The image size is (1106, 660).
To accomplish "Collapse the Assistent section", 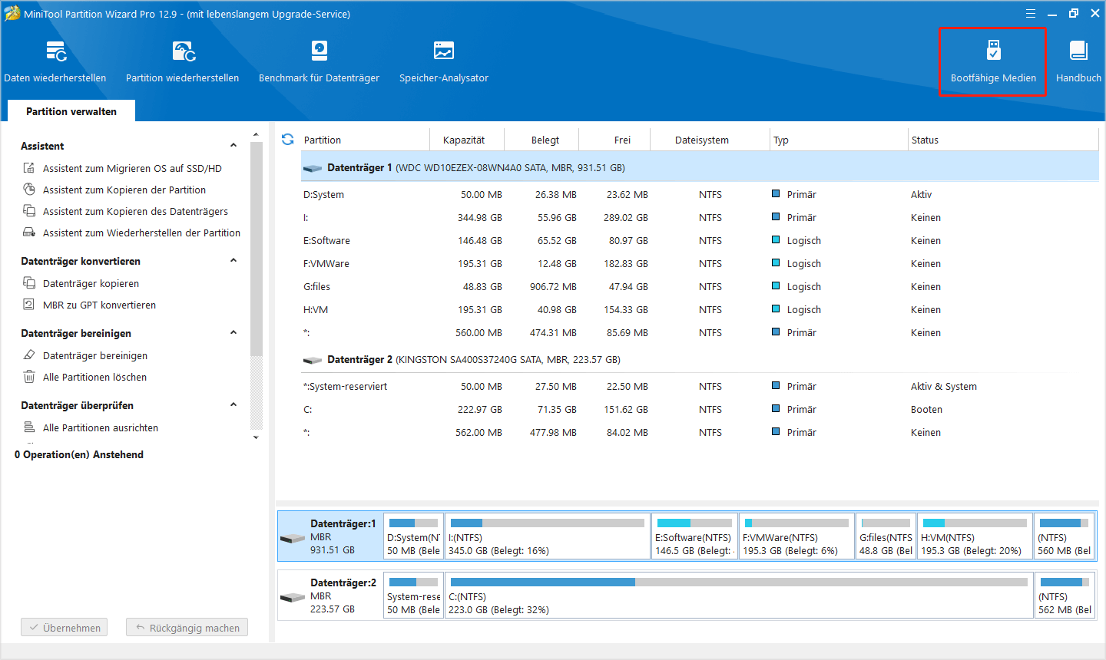I will pyautogui.click(x=233, y=146).
